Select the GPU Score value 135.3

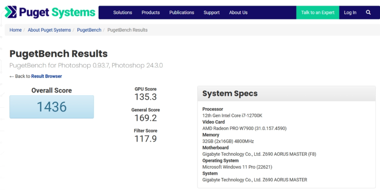(x=146, y=97)
